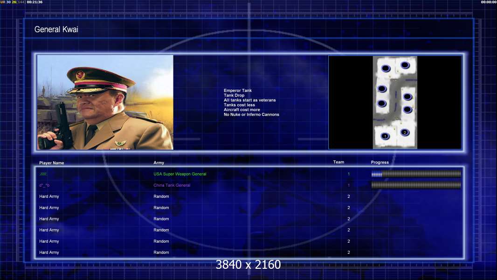Click the Progress column header
497x280 pixels.
380,162
